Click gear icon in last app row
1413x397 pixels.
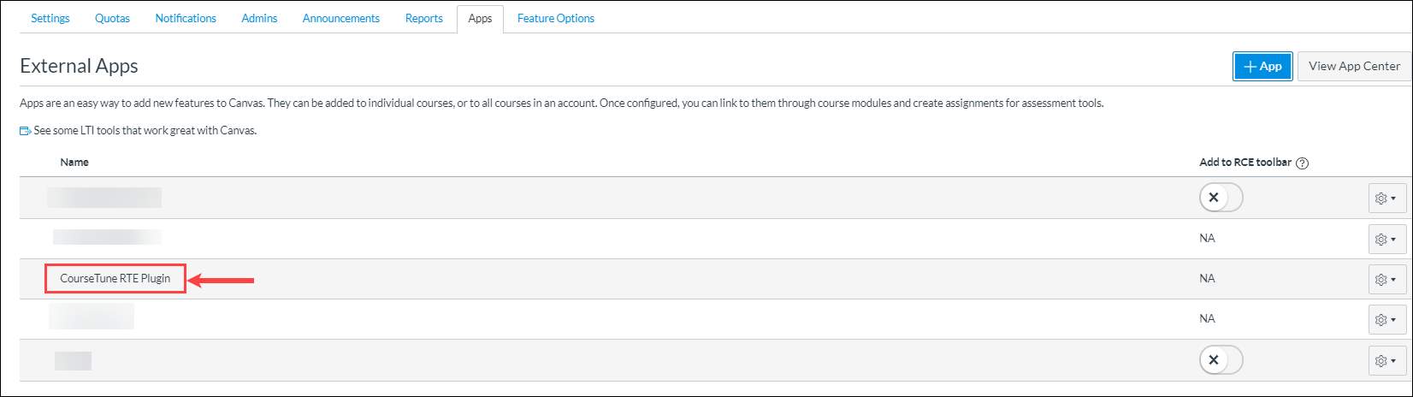click(1386, 361)
